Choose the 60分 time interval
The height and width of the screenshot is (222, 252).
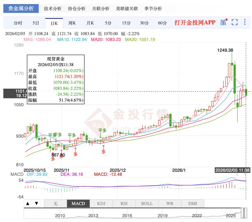[x=162, y=23]
